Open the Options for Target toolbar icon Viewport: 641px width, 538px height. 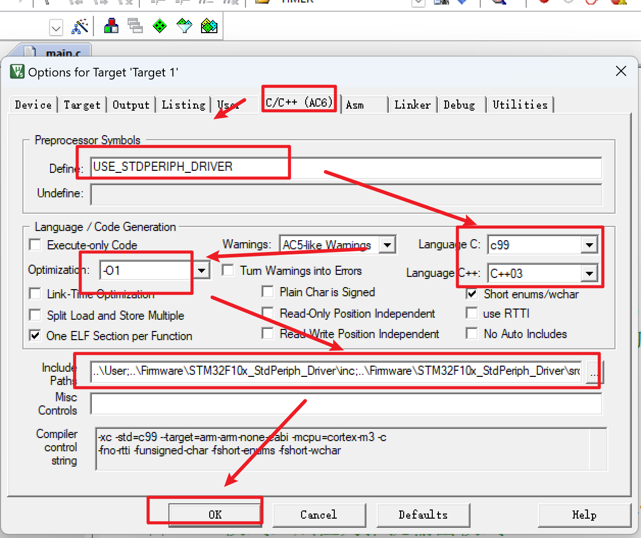pyautogui.click(x=80, y=26)
